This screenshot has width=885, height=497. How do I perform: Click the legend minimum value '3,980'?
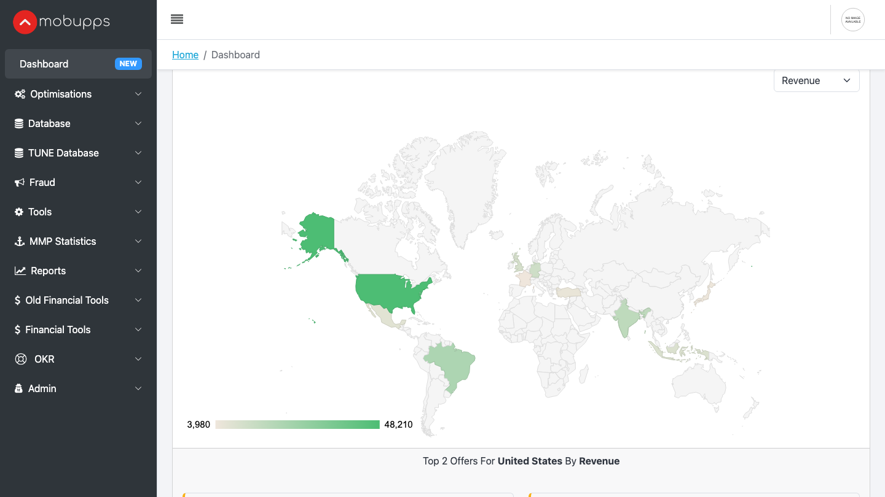pyautogui.click(x=199, y=425)
